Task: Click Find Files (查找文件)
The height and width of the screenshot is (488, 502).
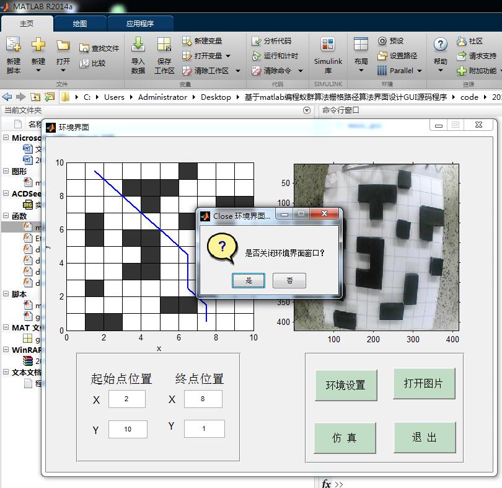Action: tap(99, 48)
